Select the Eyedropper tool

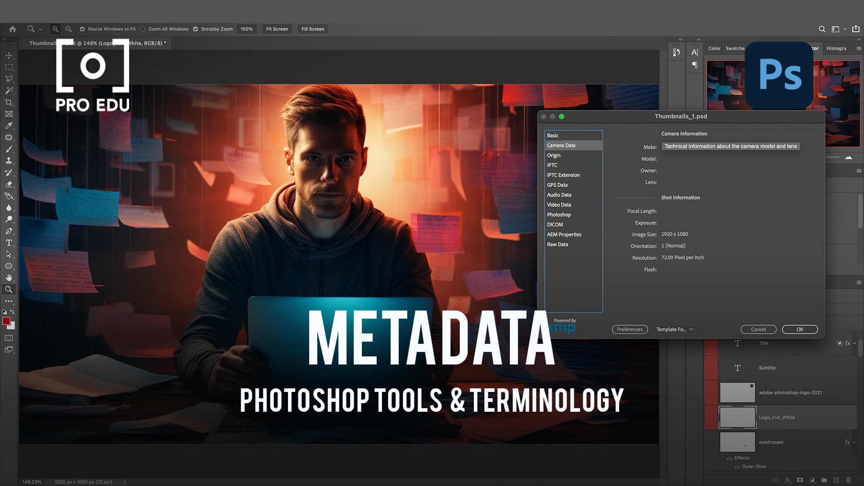coord(8,126)
